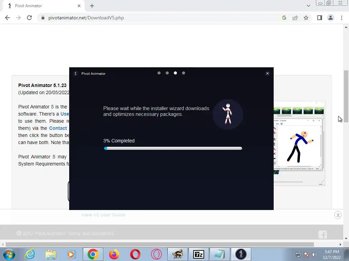Image resolution: width=349 pixels, height=261 pixels.
Task: Open Windows Media Player from taskbar
Action: pos(72,254)
